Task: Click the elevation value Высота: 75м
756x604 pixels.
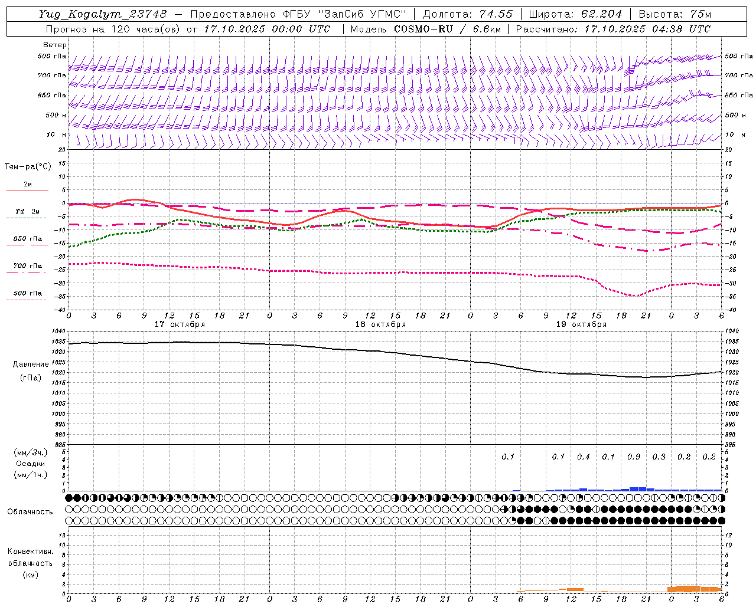Action: [674, 14]
